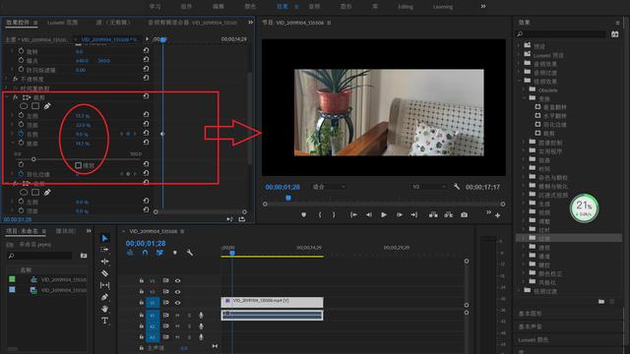Viewport: 630px width, 354px height.
Task: Select the Selection (arrow) tool
Action: (x=105, y=238)
